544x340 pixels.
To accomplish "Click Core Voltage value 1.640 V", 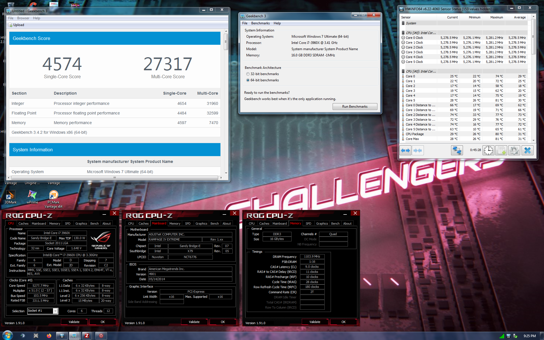I will click(76, 248).
